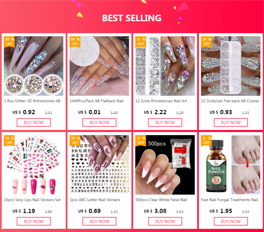The width and height of the screenshot is (264, 232).
Task: Buy now the 2.22 Rhinestones Nail Art
Action: point(165,122)
